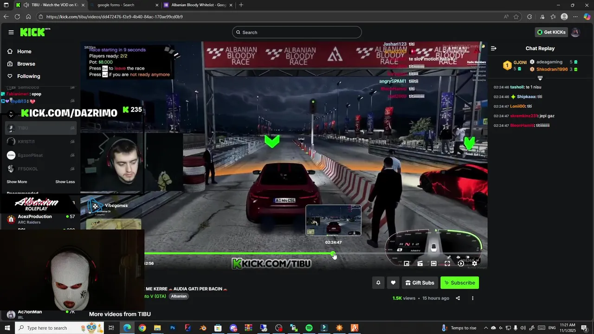Click the heart follow button
Image resolution: width=594 pixels, height=334 pixels.
pyautogui.click(x=393, y=283)
